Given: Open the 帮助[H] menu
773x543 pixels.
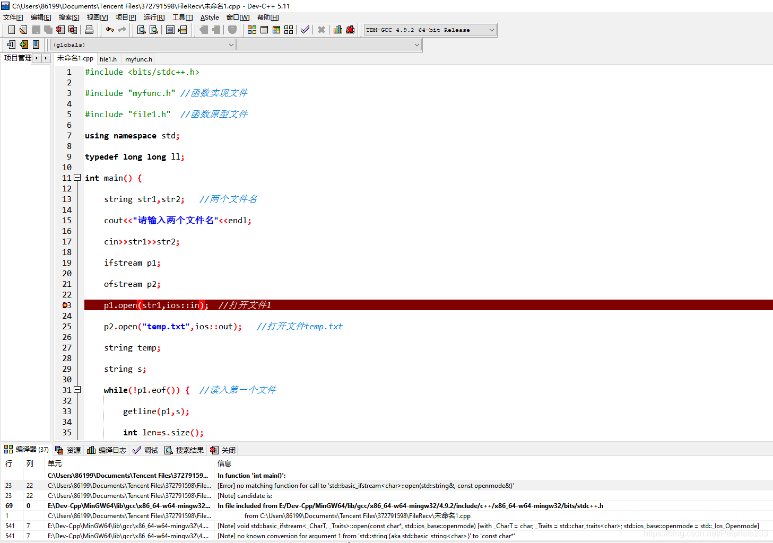Looking at the screenshot, I should tap(268, 17).
